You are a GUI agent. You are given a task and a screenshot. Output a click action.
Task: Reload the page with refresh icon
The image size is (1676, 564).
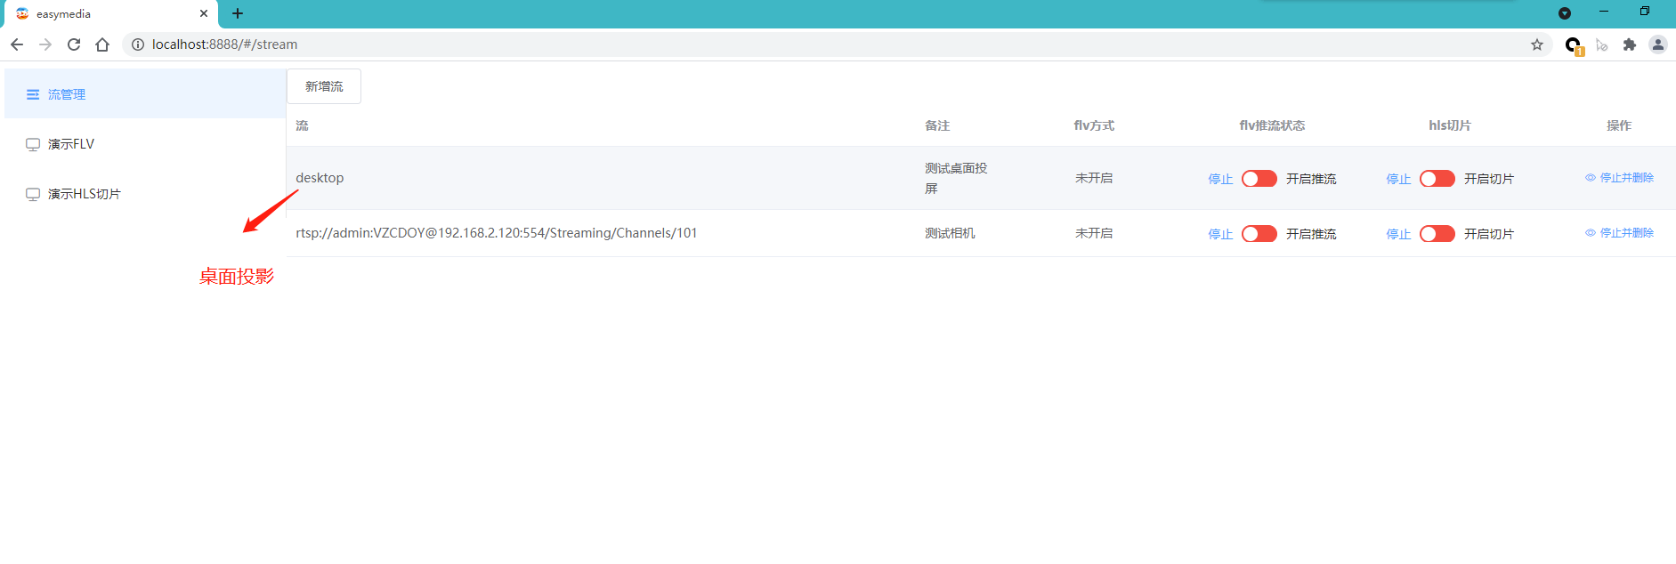tap(74, 44)
